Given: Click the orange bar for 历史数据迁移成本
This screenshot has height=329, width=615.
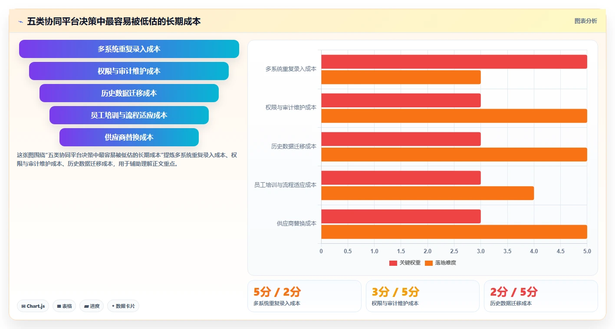Looking at the screenshot, I should [x=454, y=155].
